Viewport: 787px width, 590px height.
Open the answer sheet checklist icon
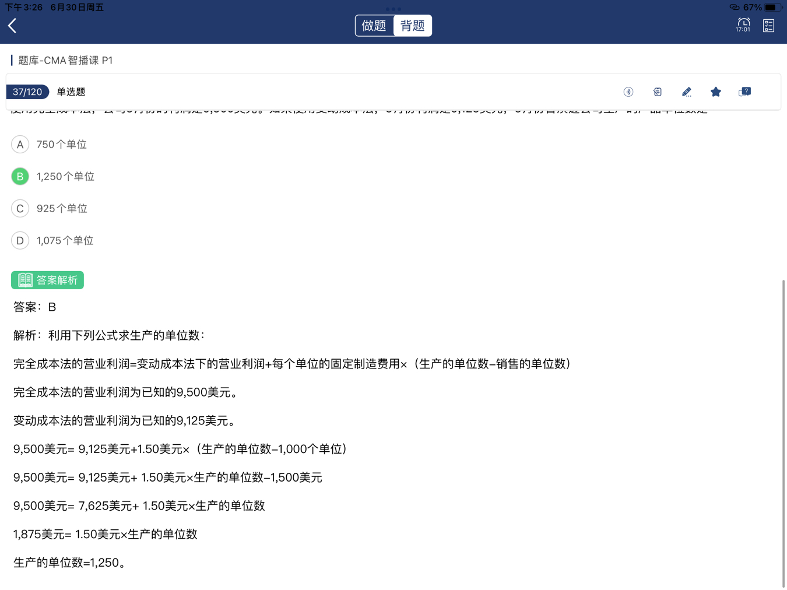768,26
